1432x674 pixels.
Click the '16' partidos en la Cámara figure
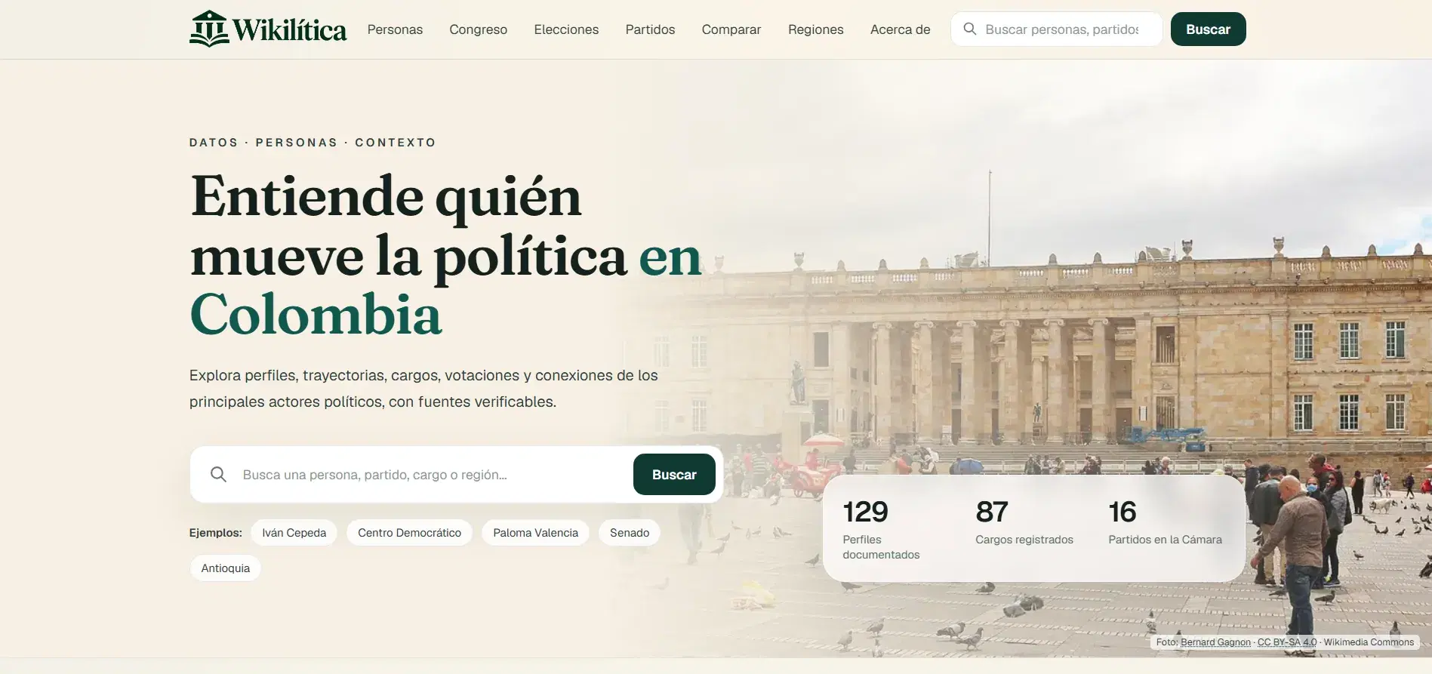(1123, 512)
